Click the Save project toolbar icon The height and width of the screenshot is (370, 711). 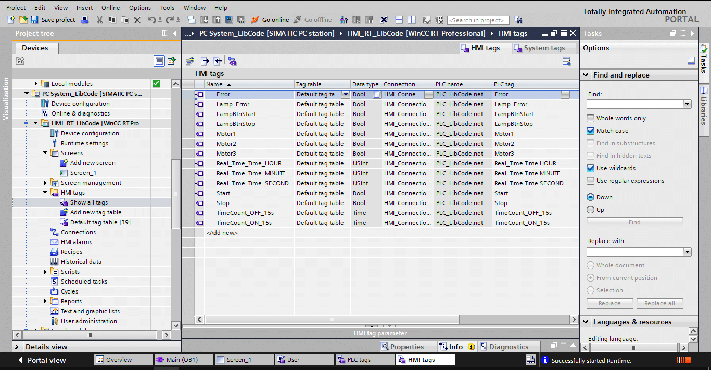34,20
